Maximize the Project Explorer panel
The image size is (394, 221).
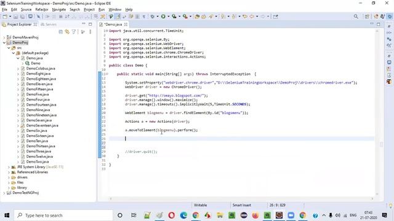[x=90, y=24]
